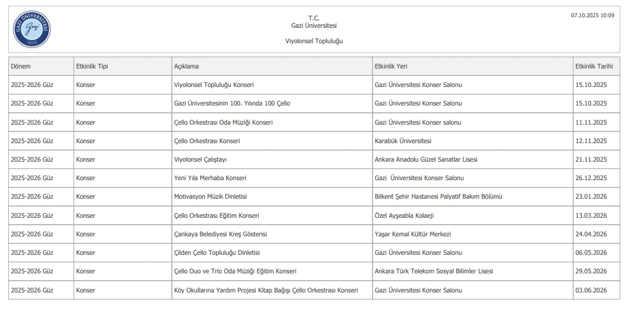Click the Motivasyon Müzik Dinletisi entry
This screenshot has height=311, width=629.
pos(210,197)
